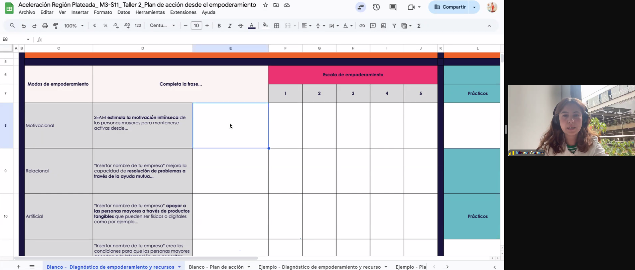
Task: Open the comments history icon
Action: click(393, 7)
